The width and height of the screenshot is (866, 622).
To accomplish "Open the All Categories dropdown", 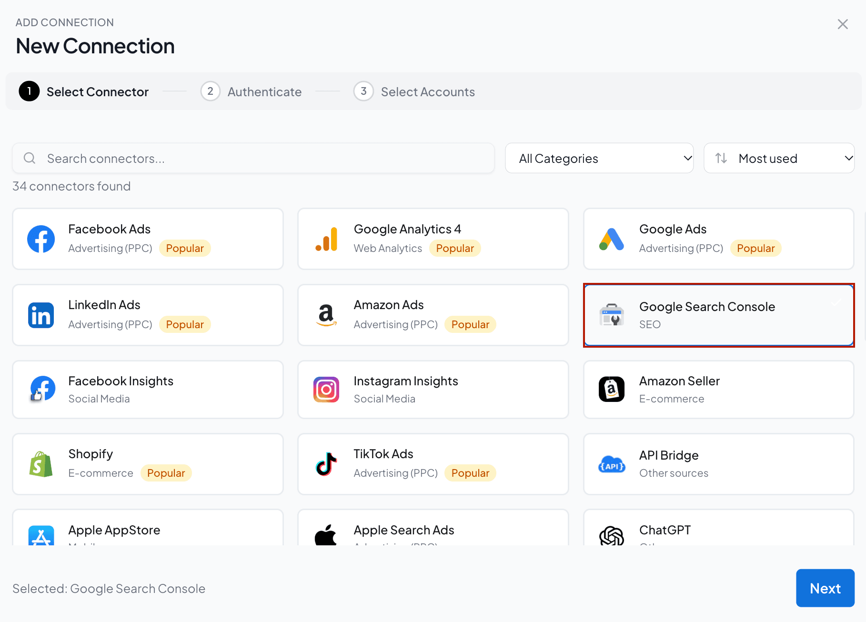I will point(599,158).
